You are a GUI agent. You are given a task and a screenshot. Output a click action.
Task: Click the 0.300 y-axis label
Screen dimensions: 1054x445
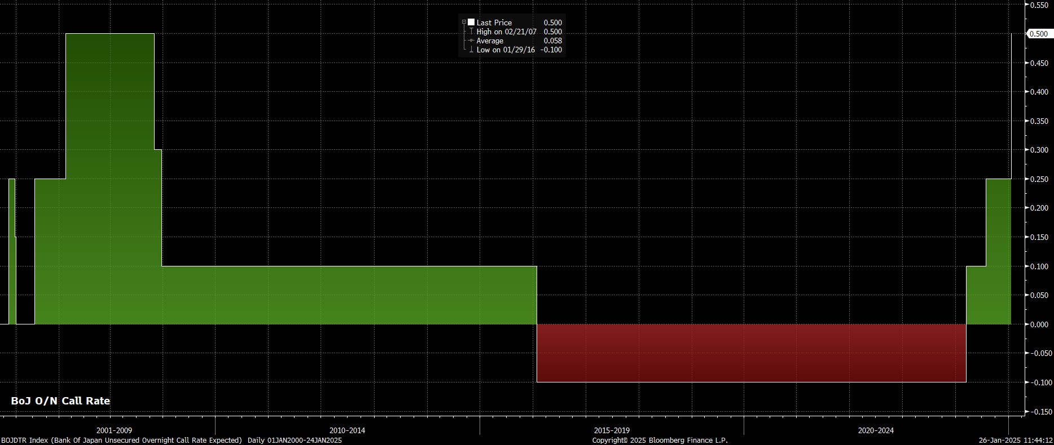(x=1039, y=150)
